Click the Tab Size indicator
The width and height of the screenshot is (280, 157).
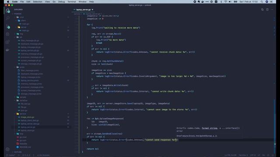[243, 155]
